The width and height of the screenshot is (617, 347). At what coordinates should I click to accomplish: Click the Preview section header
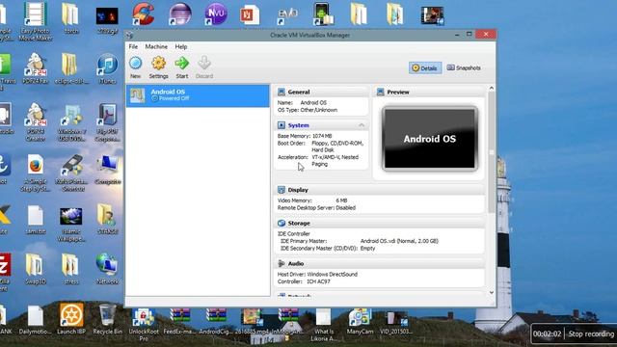click(x=428, y=93)
